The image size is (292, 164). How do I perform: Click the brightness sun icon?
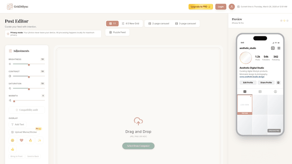(10, 64)
